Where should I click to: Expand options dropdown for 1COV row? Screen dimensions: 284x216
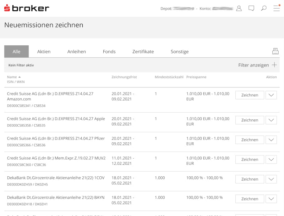tap(271, 179)
